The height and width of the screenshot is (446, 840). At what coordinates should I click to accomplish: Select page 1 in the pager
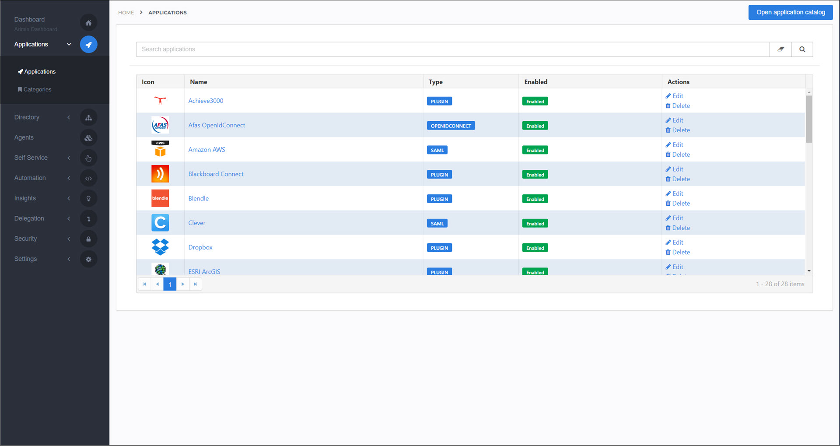tap(170, 284)
